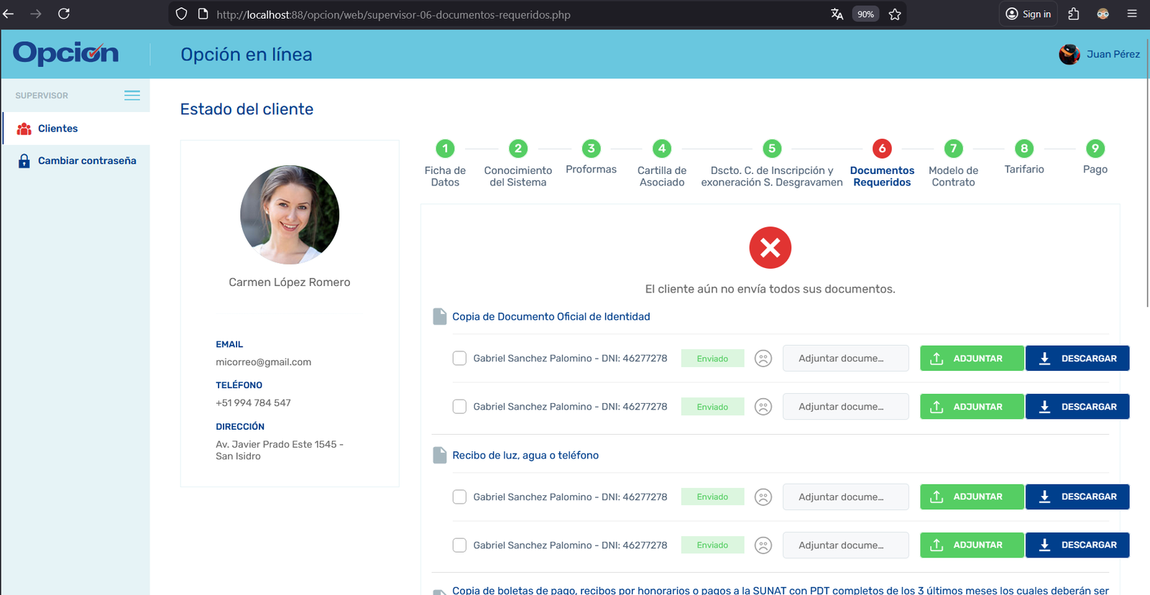1150x595 pixels.
Task: Open Juan Pérez user profile
Action: [1113, 54]
